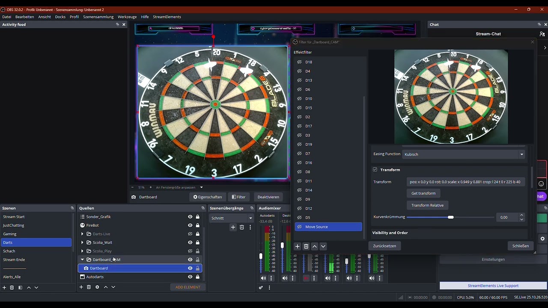
Task: Increase Kurvenkrümmung value stepper up
Action: [521, 215]
